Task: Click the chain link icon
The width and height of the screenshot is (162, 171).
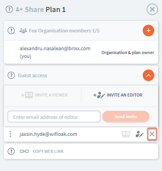Action: coord(24,151)
